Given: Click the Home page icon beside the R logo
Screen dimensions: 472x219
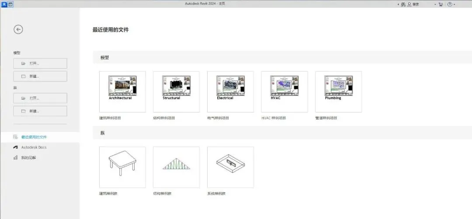Looking at the screenshot, I should click(10, 4).
